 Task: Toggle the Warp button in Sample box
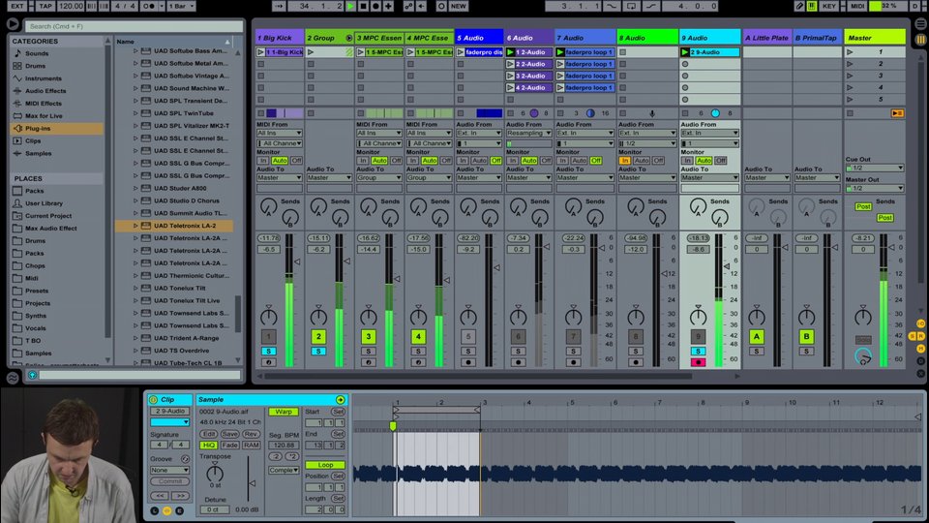[x=284, y=412]
